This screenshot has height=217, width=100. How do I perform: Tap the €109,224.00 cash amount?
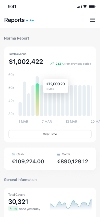point(28,161)
